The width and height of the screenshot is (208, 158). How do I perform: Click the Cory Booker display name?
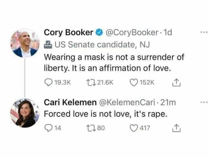pos(69,33)
